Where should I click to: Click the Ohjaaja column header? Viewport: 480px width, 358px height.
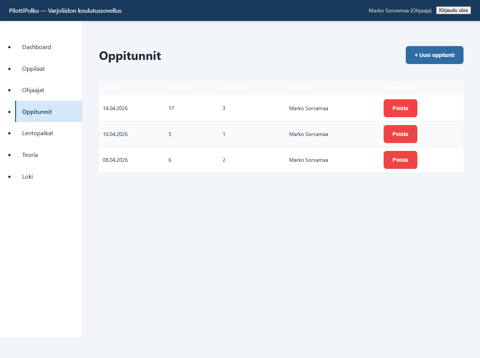coord(300,88)
